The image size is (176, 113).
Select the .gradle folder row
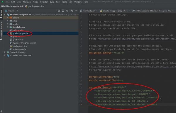click(41, 18)
